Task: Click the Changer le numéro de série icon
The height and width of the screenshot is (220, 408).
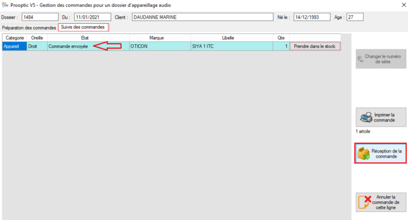Action: (361, 59)
